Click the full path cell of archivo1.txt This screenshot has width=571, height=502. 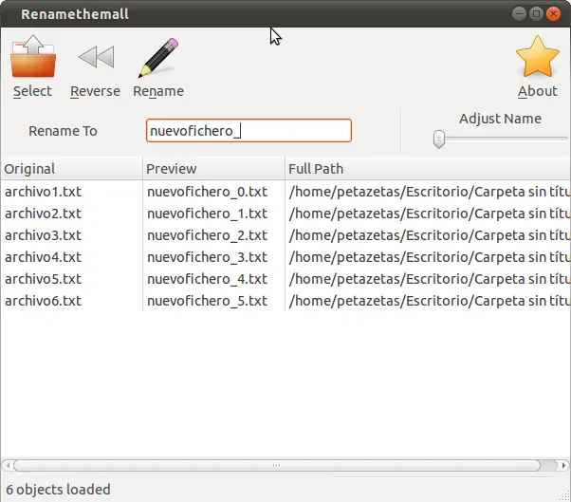[429, 192]
